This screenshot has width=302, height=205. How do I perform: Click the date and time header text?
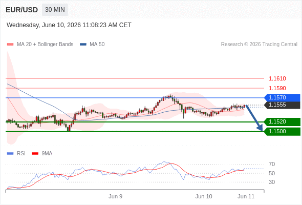(69, 25)
